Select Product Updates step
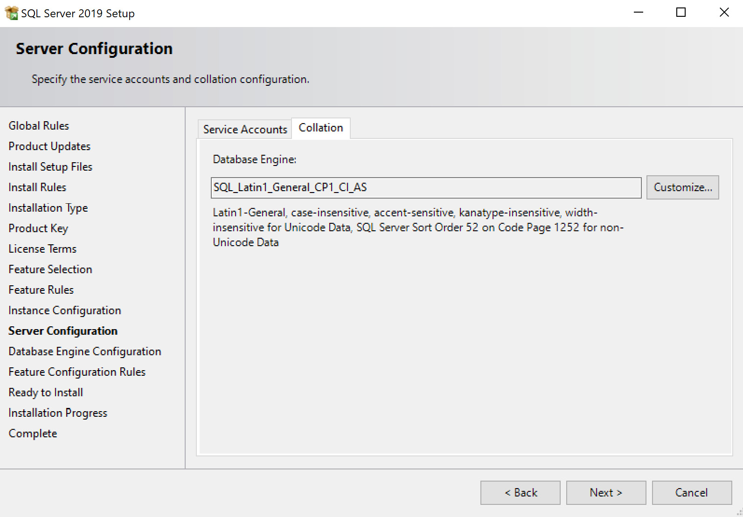This screenshot has height=517, width=743. (49, 146)
